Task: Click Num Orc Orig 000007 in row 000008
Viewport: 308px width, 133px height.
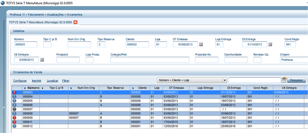Action: tap(74, 114)
